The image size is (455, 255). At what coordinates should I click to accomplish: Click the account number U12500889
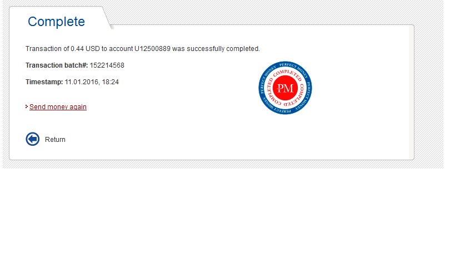coord(152,49)
